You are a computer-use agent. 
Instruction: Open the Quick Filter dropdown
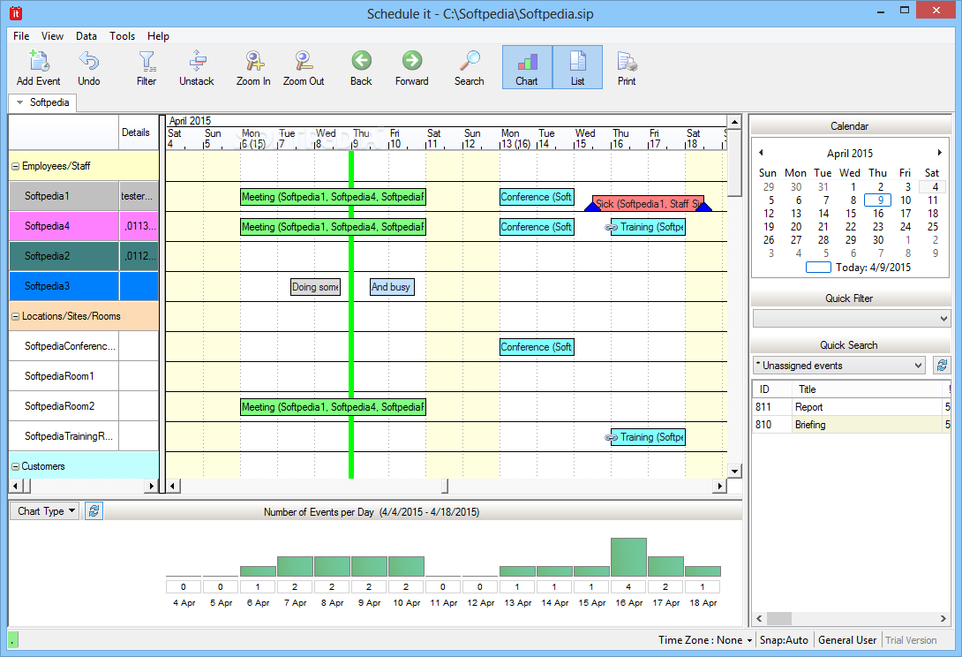pyautogui.click(x=851, y=319)
